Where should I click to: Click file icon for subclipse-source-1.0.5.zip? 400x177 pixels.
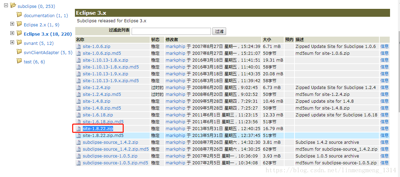[x=79, y=156]
